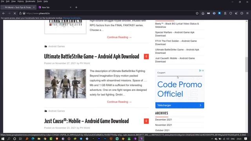
Task: Open the account profile toolbar icon
Action: pos(225,13)
